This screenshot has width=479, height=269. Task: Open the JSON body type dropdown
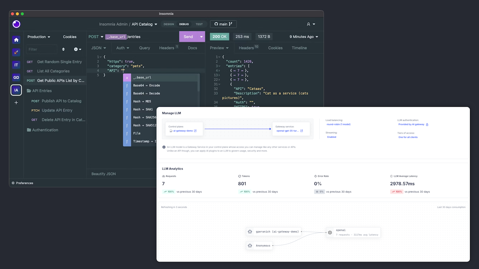[98, 48]
